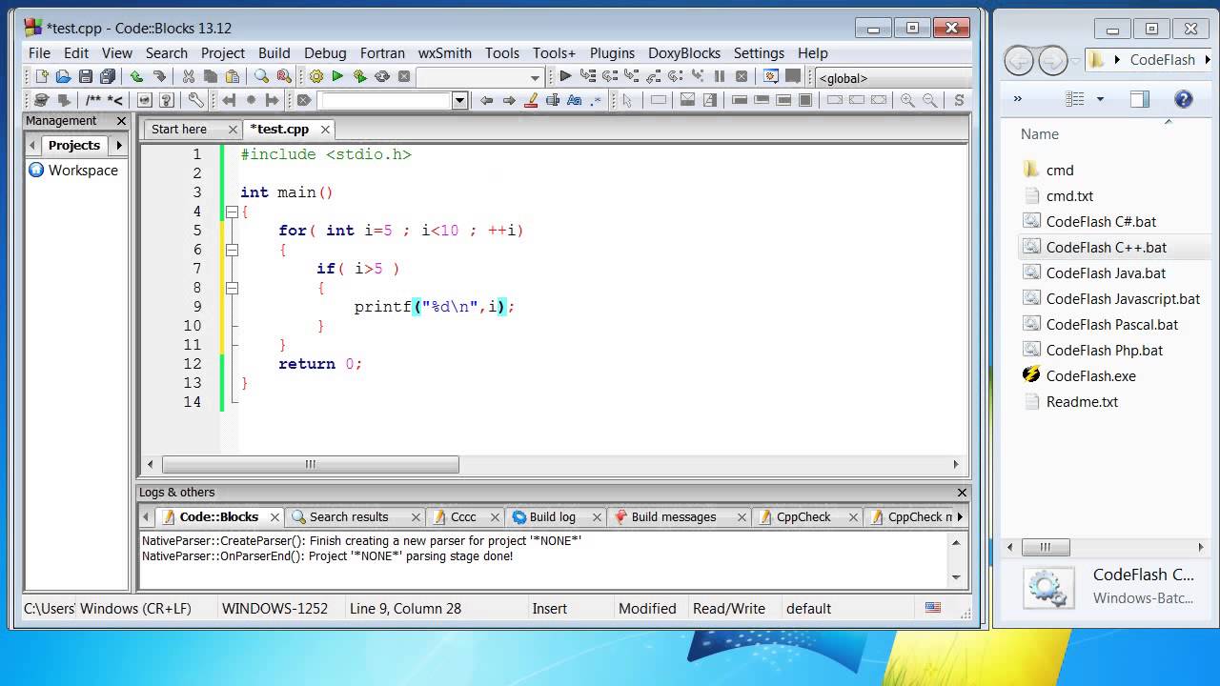Open the incremental search history dropdown arrow
Viewport: 1220px width, 686px height.
(459, 100)
